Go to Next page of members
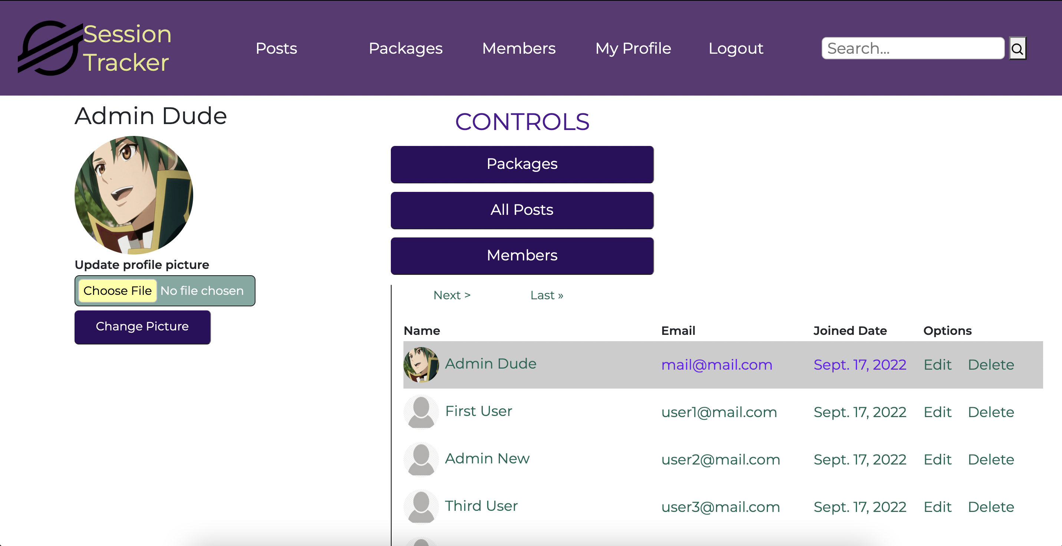Image resolution: width=1062 pixels, height=546 pixels. tap(452, 295)
